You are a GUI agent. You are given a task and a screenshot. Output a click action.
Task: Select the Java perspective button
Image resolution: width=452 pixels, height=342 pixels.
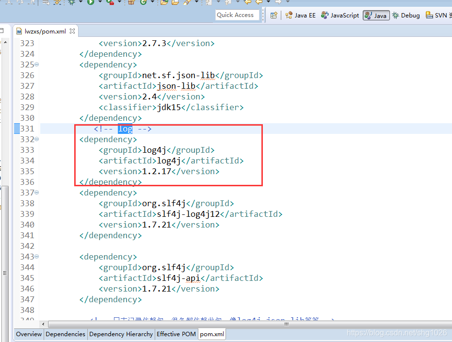(x=376, y=16)
